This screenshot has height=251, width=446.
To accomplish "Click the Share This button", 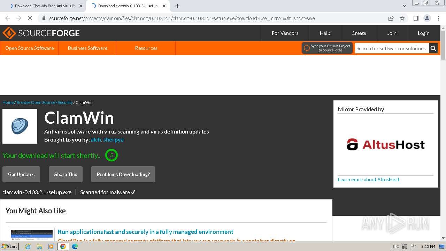I will 66,174.
